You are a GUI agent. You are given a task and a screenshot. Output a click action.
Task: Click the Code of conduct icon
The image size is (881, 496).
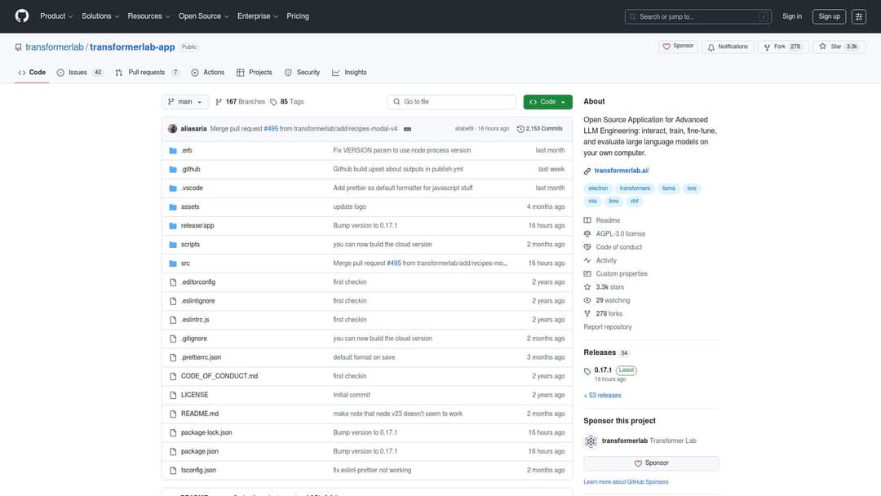[587, 247]
